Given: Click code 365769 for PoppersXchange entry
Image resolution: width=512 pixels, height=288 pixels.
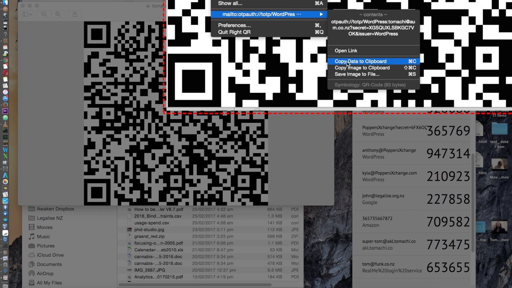Looking at the screenshot, I should tap(448, 131).
